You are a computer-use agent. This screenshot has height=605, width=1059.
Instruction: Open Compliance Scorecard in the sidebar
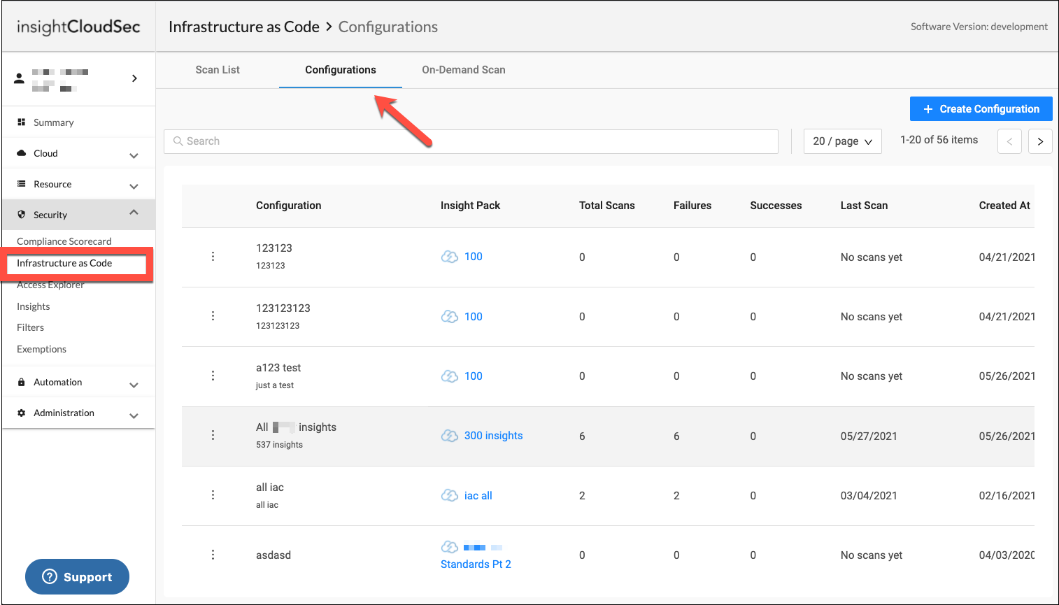pos(64,241)
